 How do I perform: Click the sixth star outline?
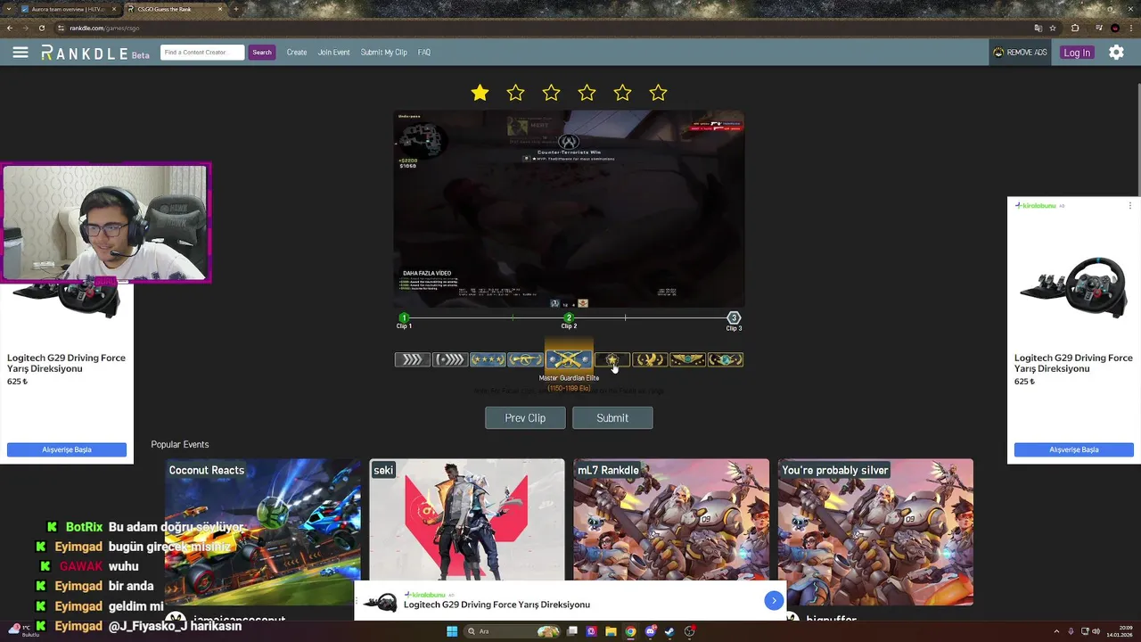coord(658,93)
